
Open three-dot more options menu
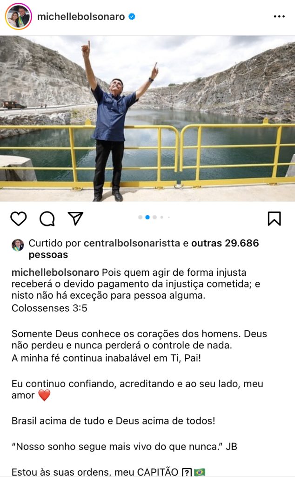[279, 16]
